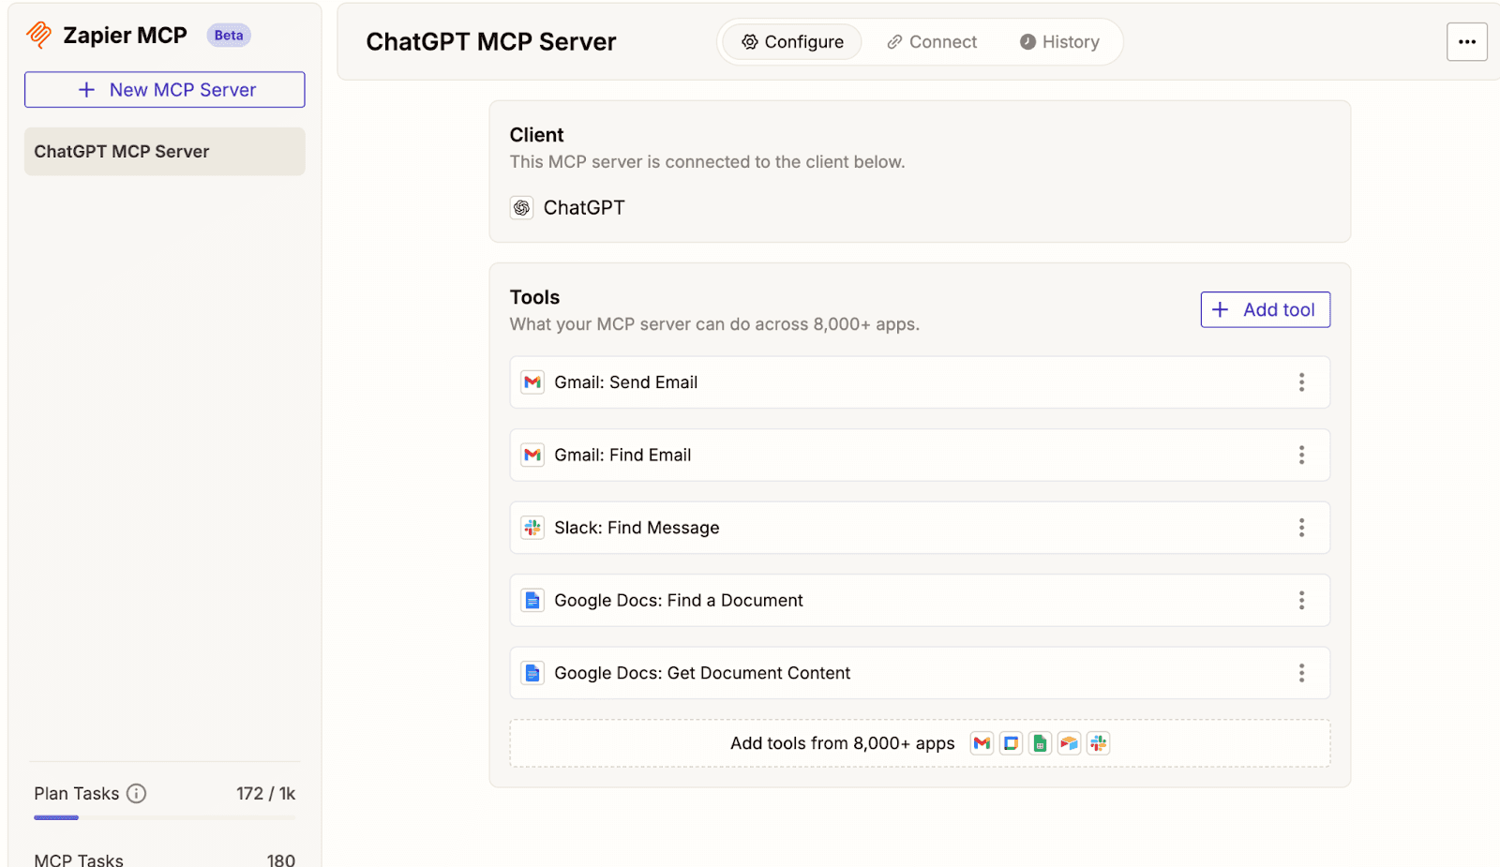Click Add tools from 8,000+ apps text

[x=842, y=744]
